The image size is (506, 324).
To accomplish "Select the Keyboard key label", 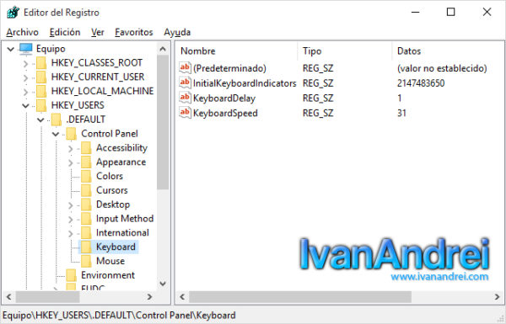I will pyautogui.click(x=116, y=247).
